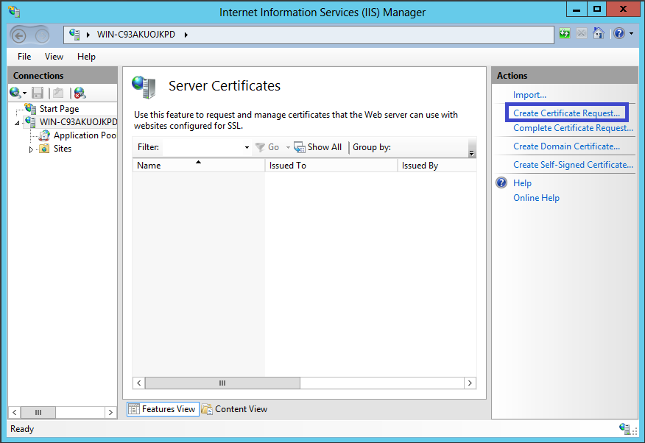Open the View menu
The height and width of the screenshot is (443, 645).
click(x=54, y=57)
